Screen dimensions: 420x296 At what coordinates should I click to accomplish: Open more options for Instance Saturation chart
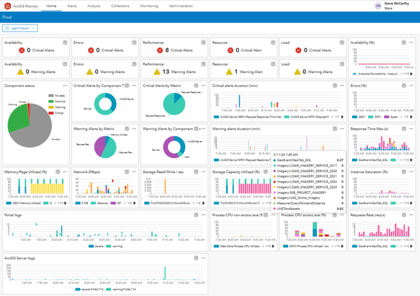point(411,172)
